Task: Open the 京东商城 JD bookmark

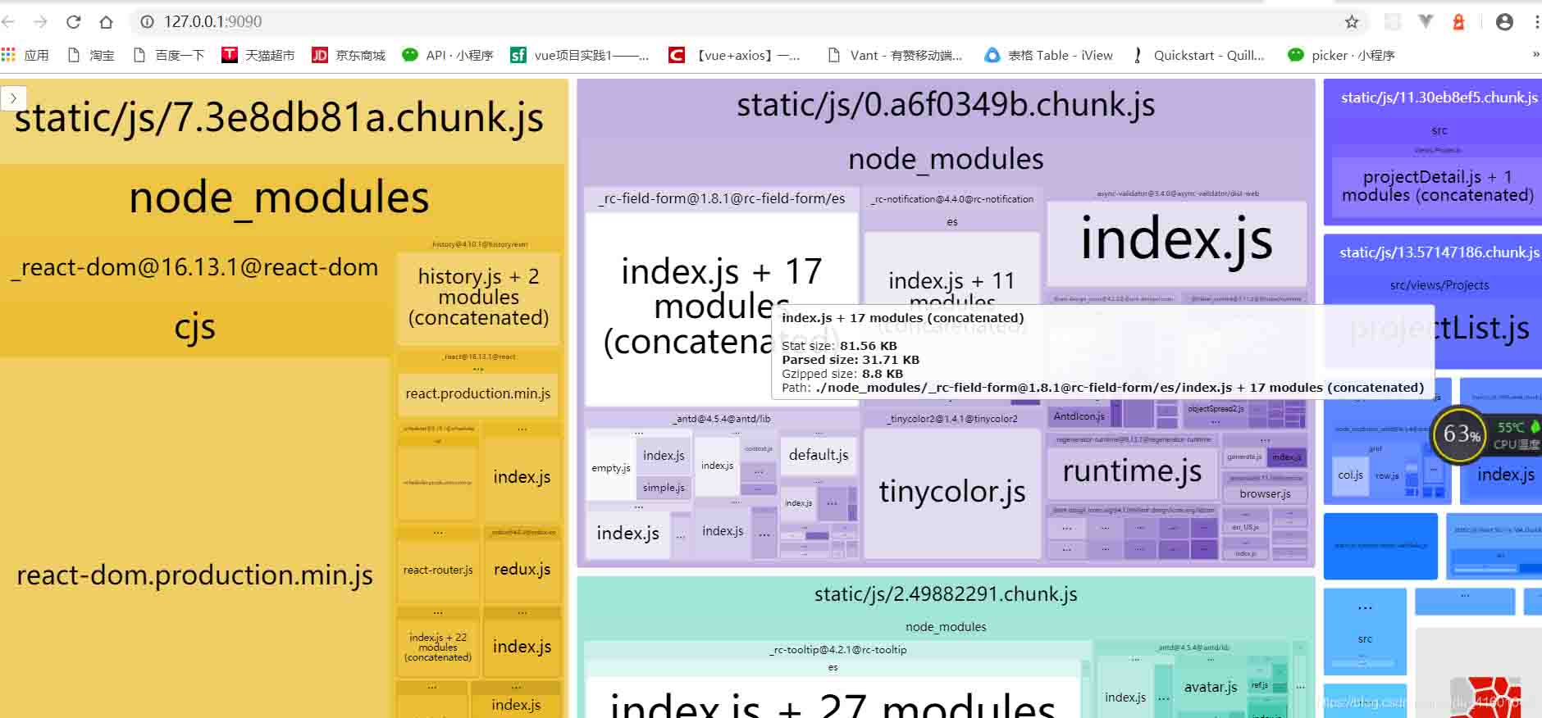Action: coord(349,55)
